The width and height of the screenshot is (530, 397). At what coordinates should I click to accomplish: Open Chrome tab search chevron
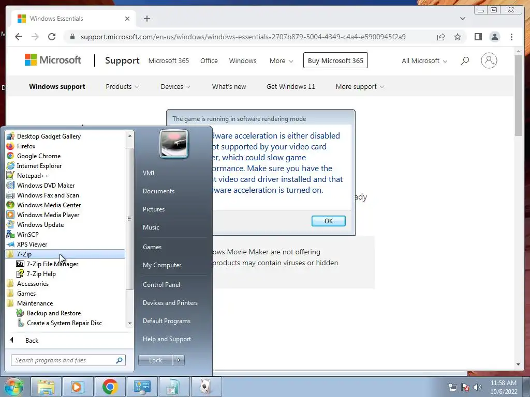462,19
